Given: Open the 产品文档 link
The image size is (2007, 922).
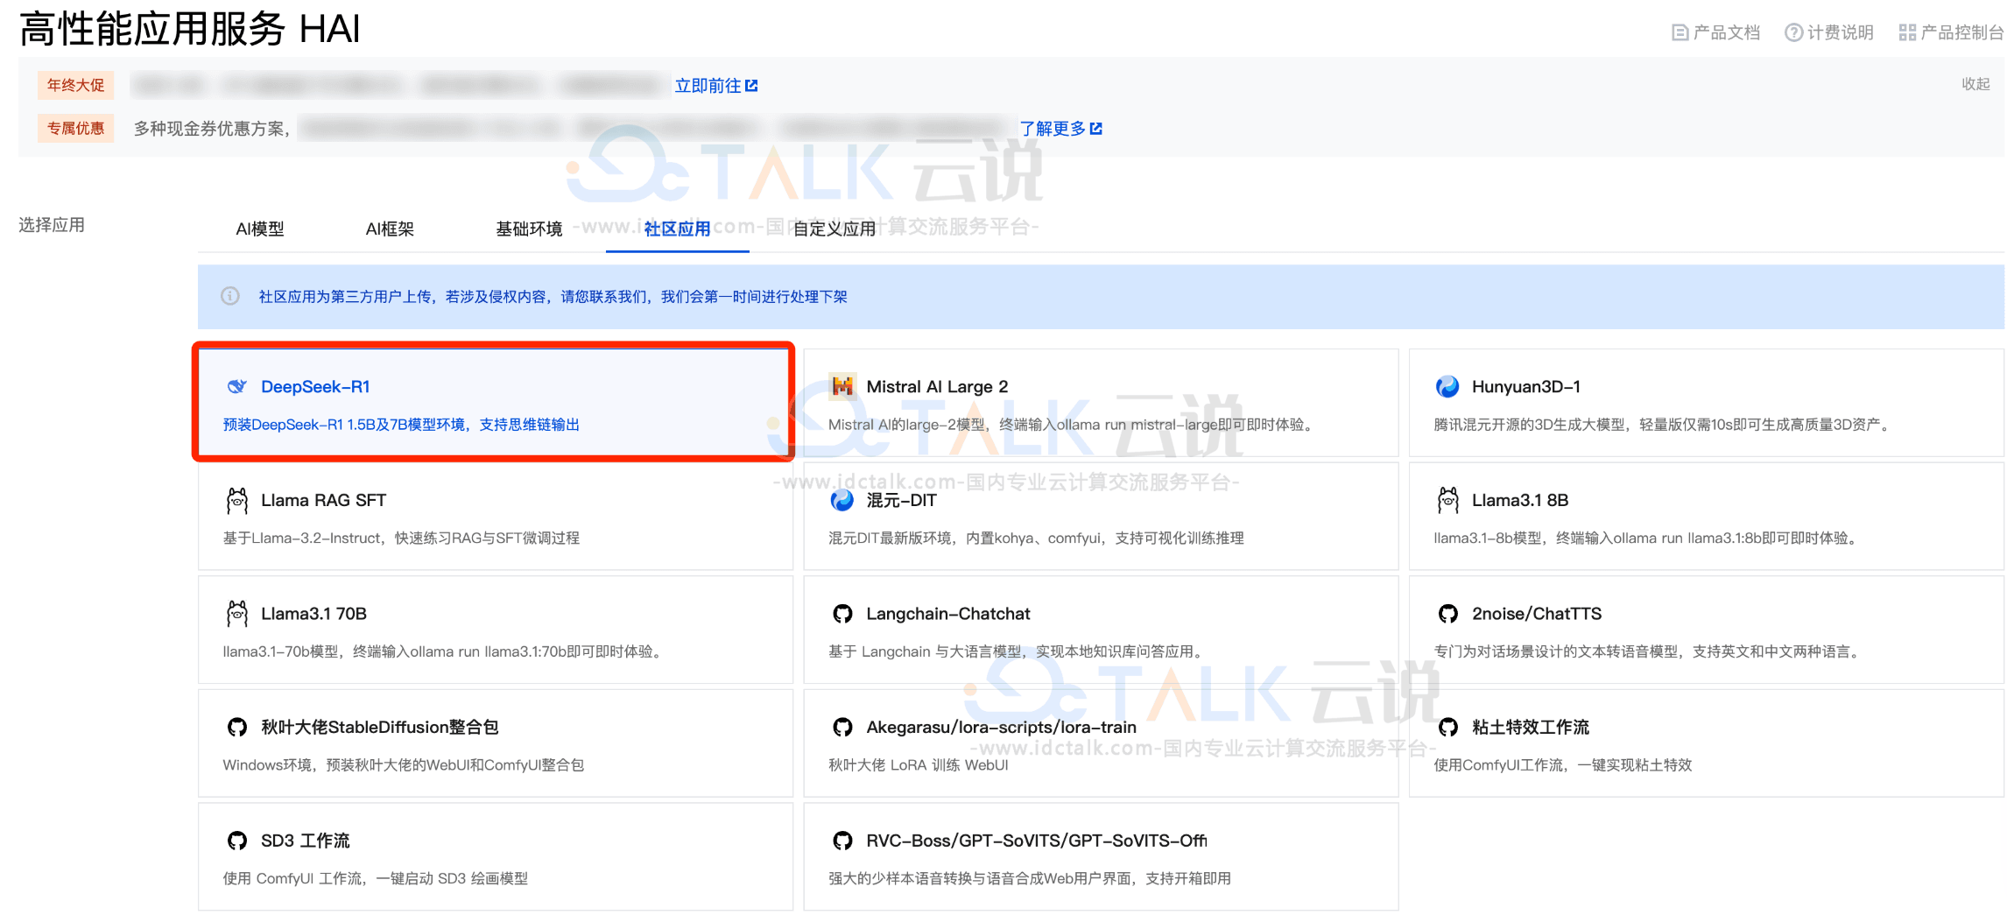Looking at the screenshot, I should pos(1727,32).
